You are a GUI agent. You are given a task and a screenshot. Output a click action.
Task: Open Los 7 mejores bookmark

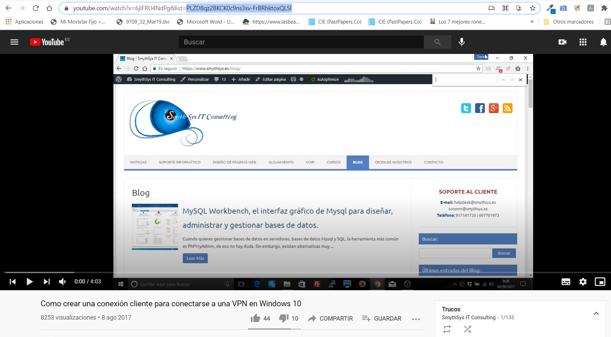tap(458, 22)
